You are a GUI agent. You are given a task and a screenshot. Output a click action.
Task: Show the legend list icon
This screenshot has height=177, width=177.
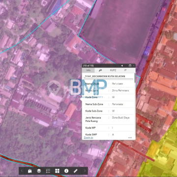tap(48, 171)
